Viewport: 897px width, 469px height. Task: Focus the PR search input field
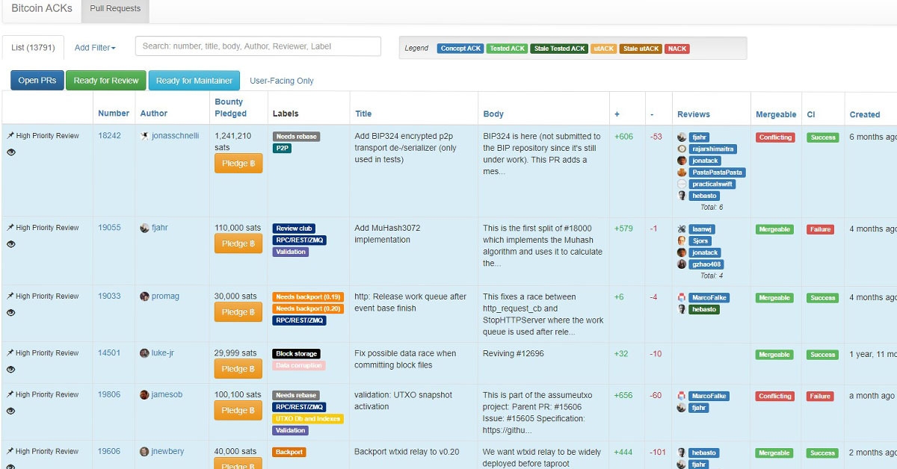(258, 46)
